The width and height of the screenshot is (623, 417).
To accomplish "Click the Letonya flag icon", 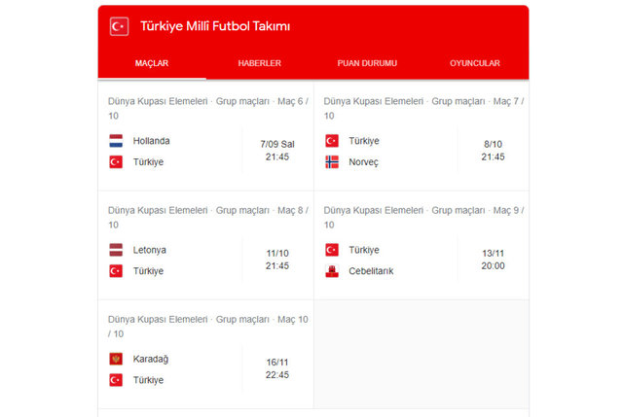I will point(116,250).
